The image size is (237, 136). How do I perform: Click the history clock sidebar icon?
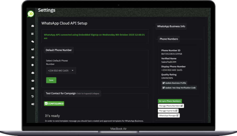click(32, 96)
